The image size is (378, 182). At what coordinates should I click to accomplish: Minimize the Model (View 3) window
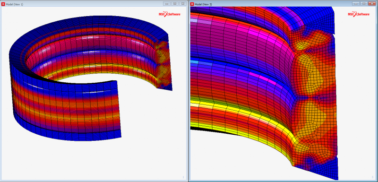[x=356, y=4]
